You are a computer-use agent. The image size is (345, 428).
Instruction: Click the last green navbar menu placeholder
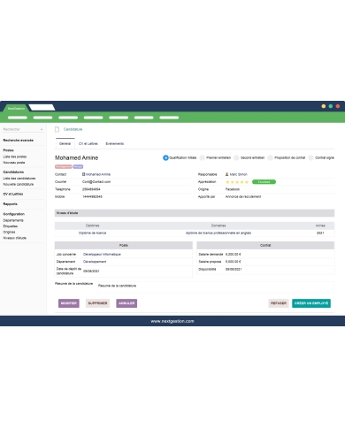pyautogui.click(x=169, y=118)
